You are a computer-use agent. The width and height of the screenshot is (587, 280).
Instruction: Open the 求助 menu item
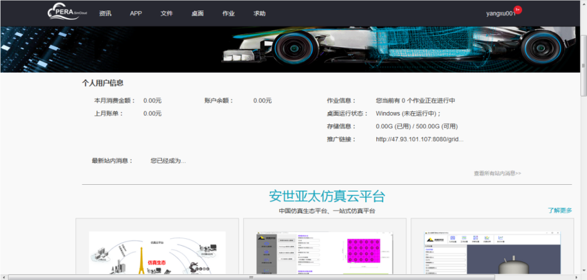pyautogui.click(x=259, y=14)
